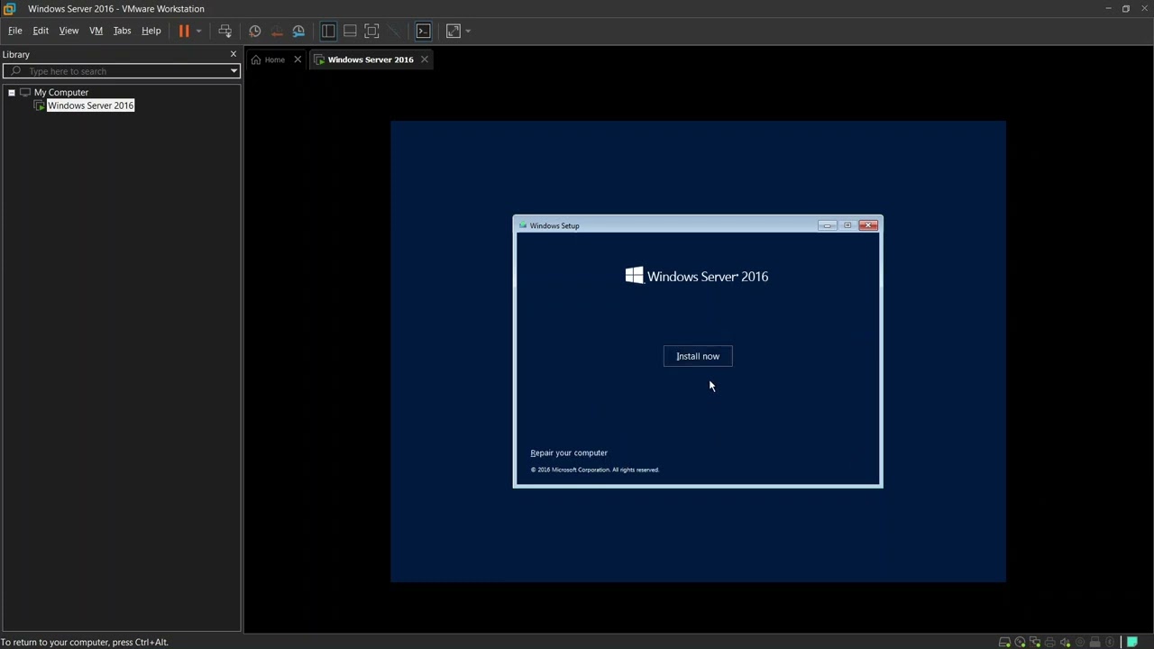Open the Help menu
Image resolution: width=1154 pixels, height=649 pixels.
tap(151, 31)
